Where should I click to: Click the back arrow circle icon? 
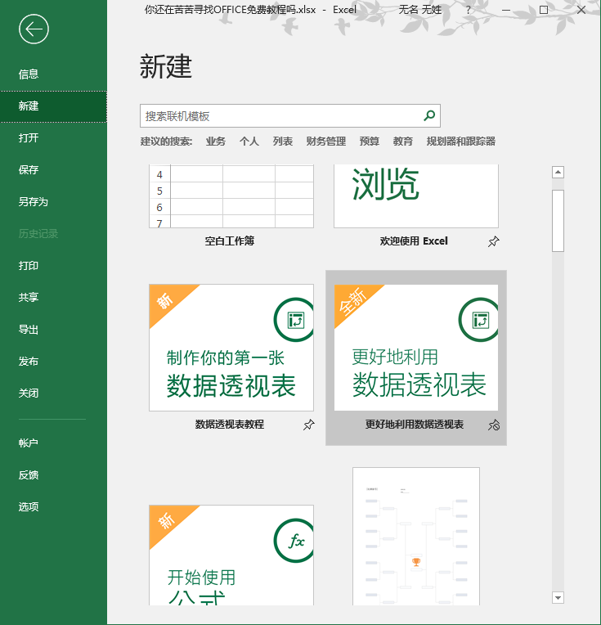point(34,29)
